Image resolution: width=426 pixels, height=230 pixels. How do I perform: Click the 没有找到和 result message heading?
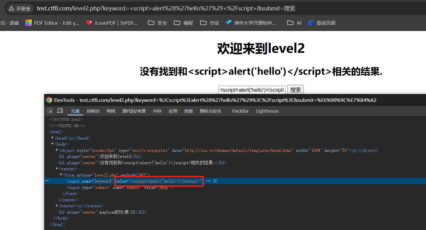tap(261, 71)
